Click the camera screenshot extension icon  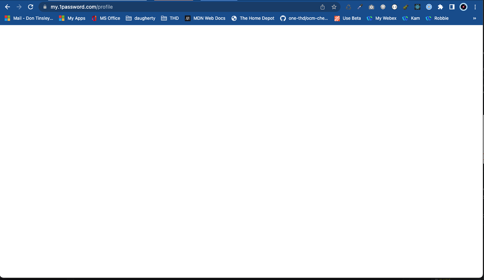point(371,7)
